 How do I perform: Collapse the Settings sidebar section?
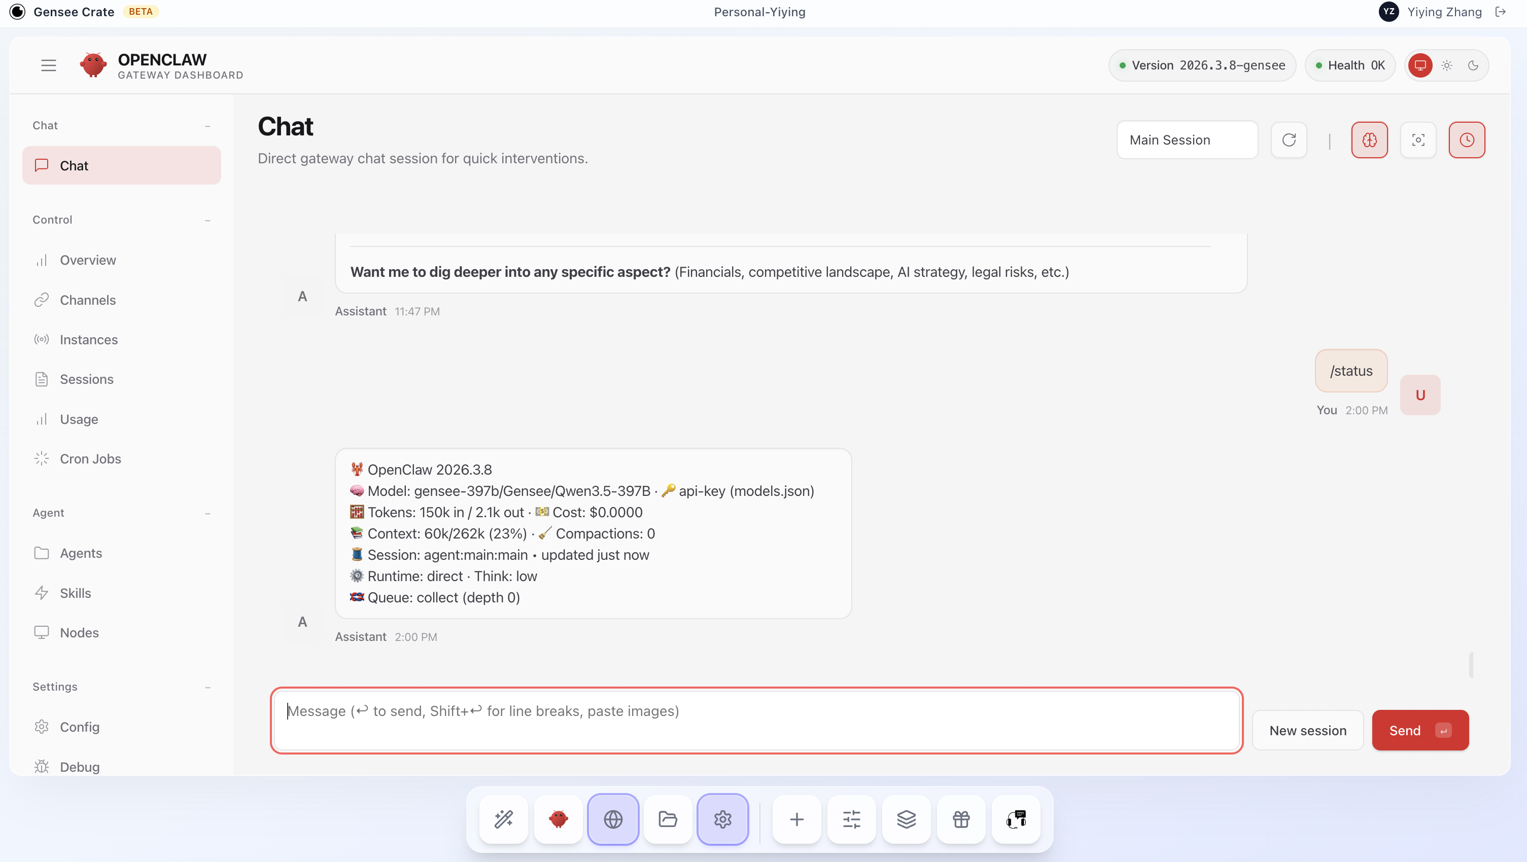(207, 687)
